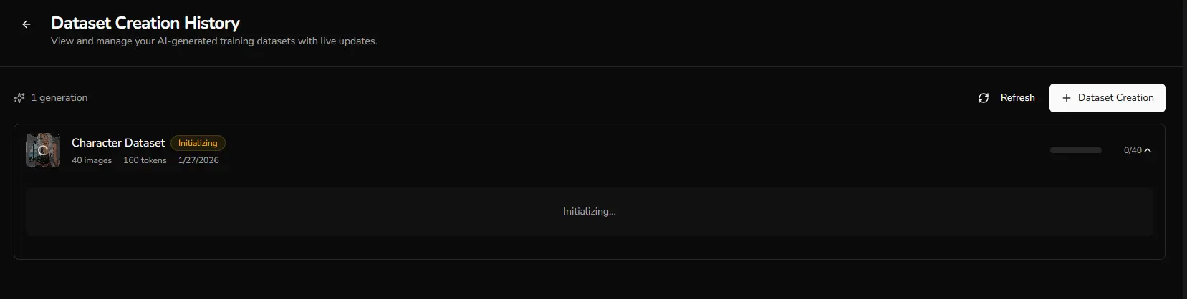Click the 0/40 progress counter
Screen dimensions: 1187x299
tap(1132, 150)
